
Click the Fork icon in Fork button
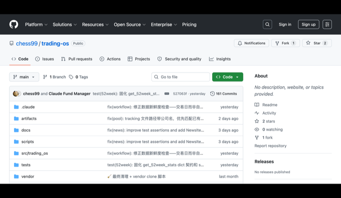277,43
